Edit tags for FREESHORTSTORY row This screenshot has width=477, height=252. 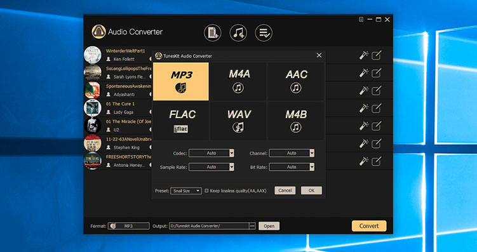376,161
